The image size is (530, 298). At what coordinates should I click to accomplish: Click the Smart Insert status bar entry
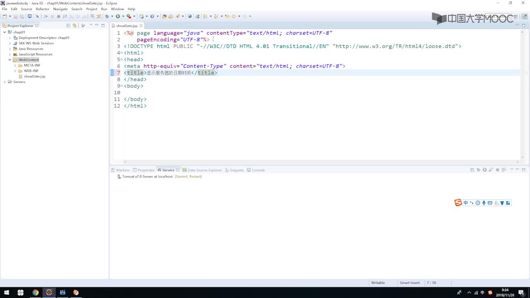pyautogui.click(x=410, y=283)
